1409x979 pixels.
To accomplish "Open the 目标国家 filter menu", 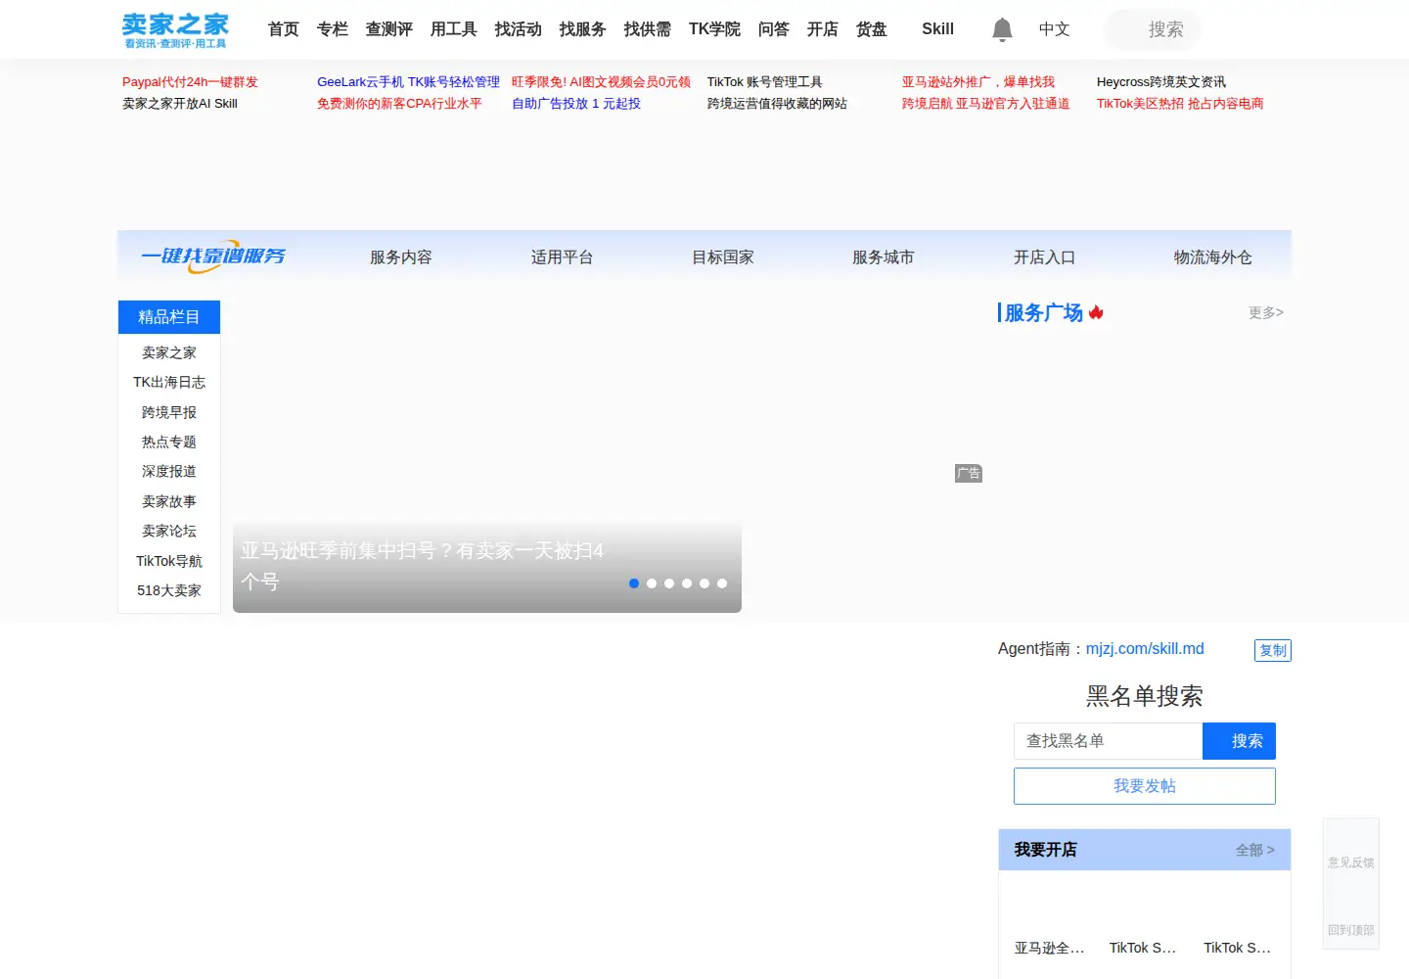I will tap(723, 257).
